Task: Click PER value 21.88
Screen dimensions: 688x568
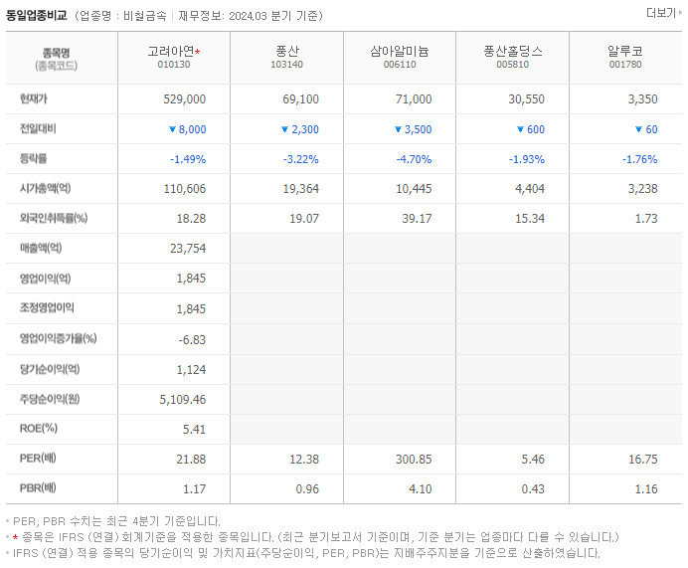Action: pos(191,460)
